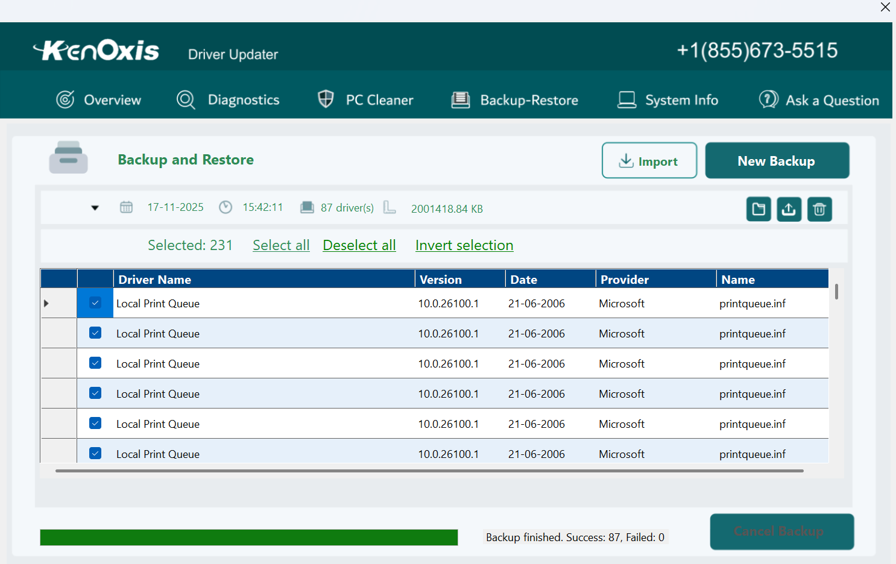Image resolution: width=896 pixels, height=564 pixels.
Task: Toggle the last visible Local Print Queue checkbox
Action: point(95,453)
